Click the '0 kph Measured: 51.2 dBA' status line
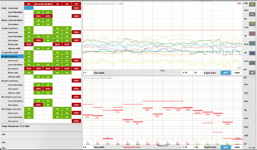Viewport: 257px width, 150px height. pos(16,126)
